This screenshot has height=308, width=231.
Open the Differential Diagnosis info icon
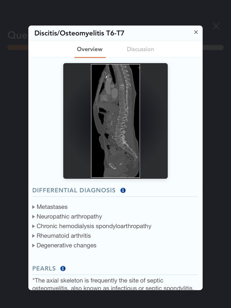[122, 190]
